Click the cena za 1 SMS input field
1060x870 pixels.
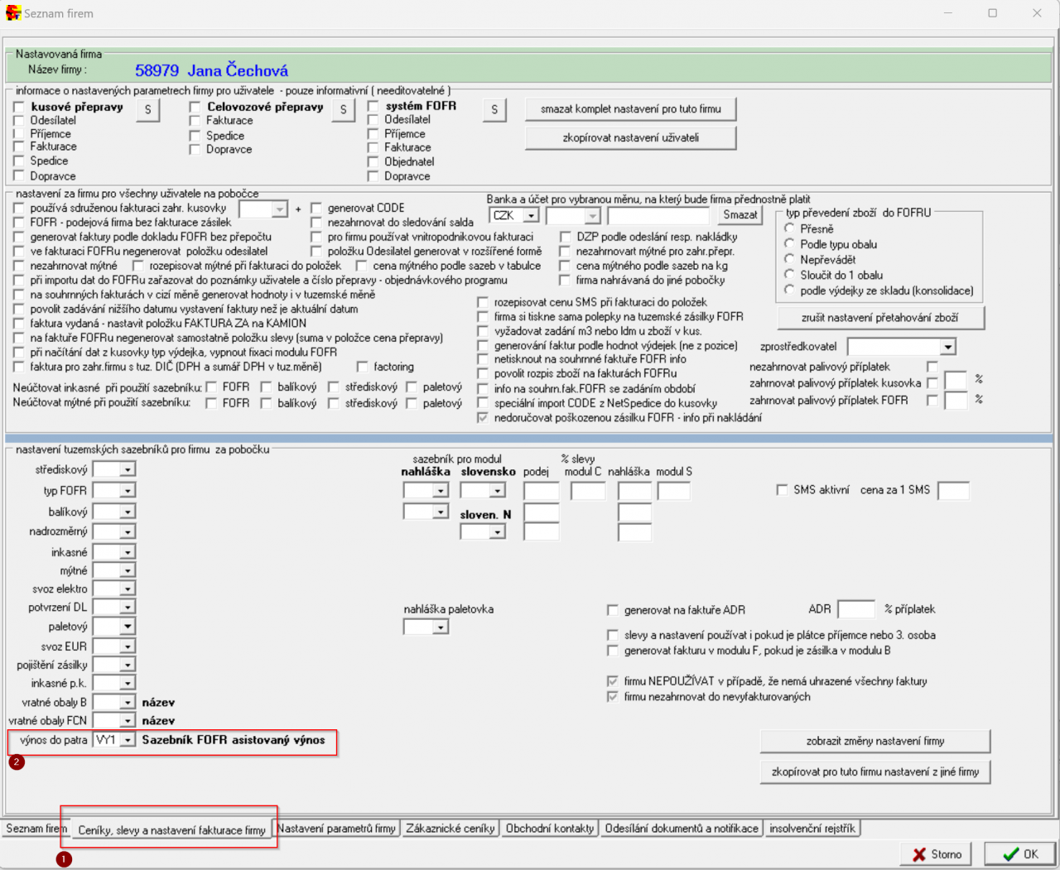(953, 491)
